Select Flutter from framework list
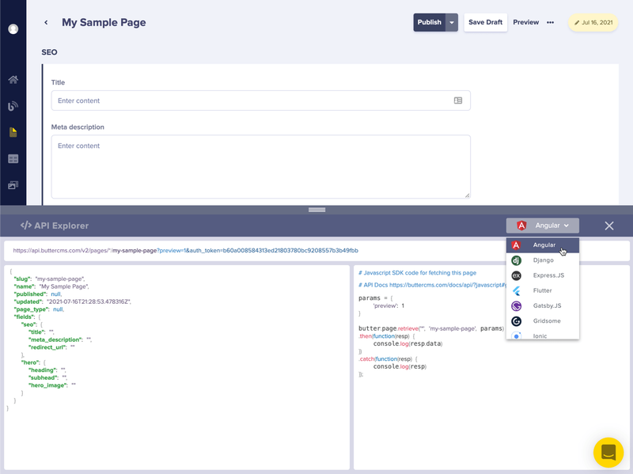This screenshot has height=474, width=633. click(543, 290)
